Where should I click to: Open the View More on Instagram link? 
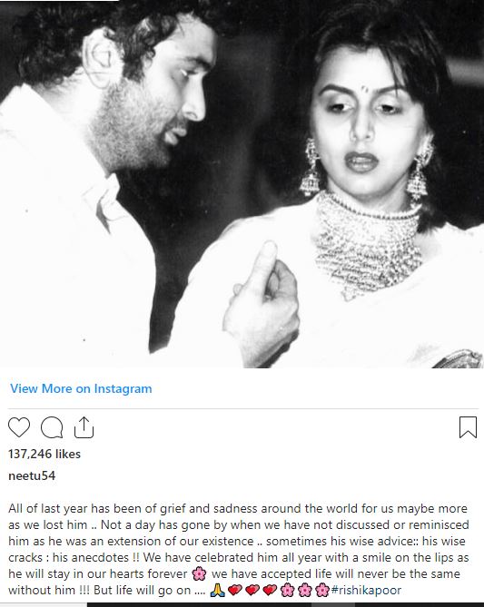81,388
